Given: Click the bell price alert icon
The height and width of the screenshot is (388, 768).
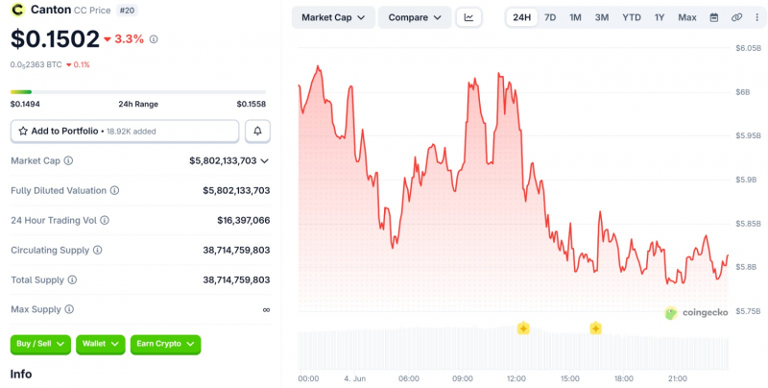Looking at the screenshot, I should (257, 131).
